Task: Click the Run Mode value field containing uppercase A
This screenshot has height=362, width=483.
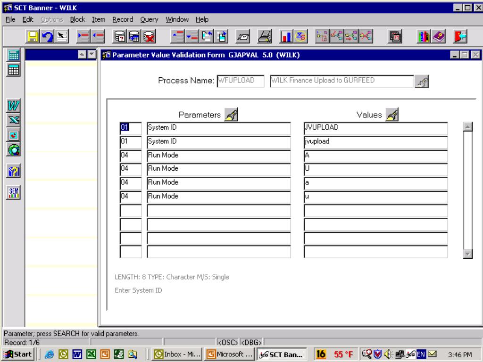Action: click(x=376, y=156)
